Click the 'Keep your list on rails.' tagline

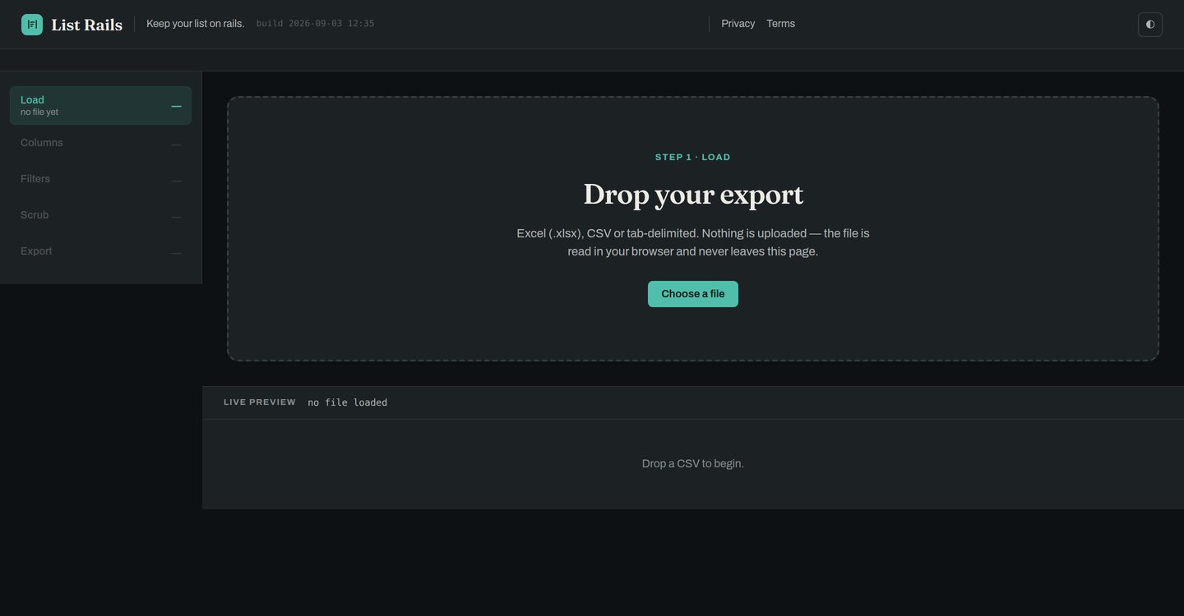coord(196,24)
